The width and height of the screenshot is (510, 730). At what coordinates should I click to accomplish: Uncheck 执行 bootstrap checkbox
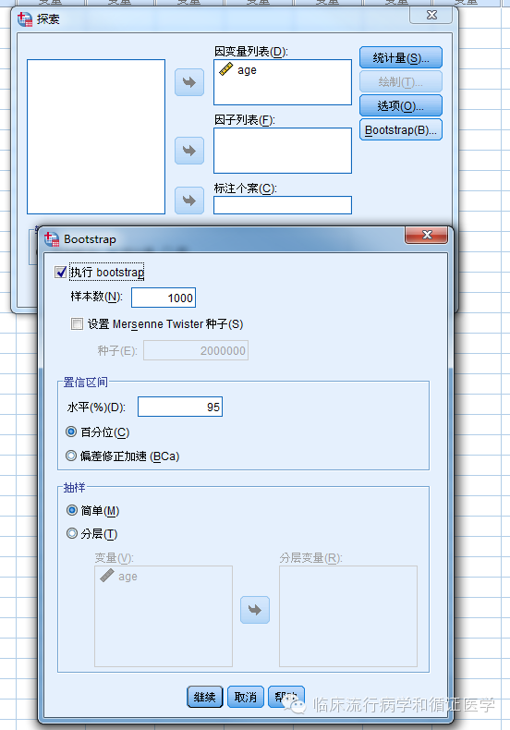coord(60,272)
